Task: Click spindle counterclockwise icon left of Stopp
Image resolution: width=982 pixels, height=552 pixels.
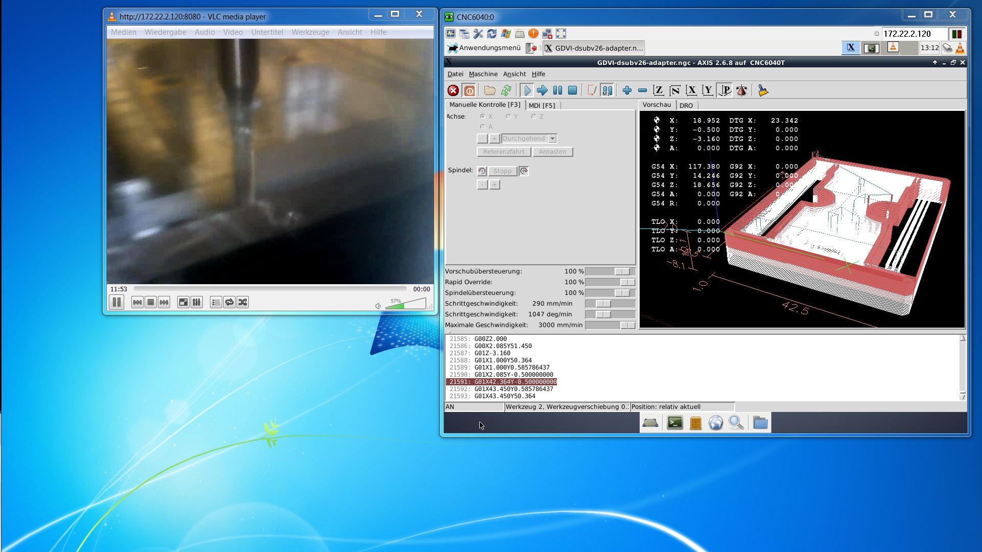Action: point(482,171)
